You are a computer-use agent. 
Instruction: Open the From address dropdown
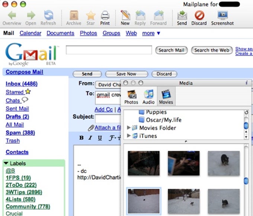click(108, 85)
